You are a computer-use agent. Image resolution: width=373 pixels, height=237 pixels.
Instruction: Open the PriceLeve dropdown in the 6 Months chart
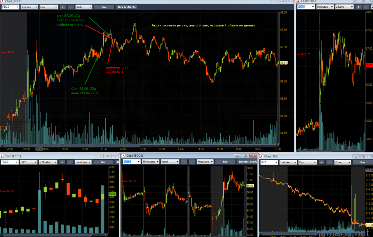[83, 162]
